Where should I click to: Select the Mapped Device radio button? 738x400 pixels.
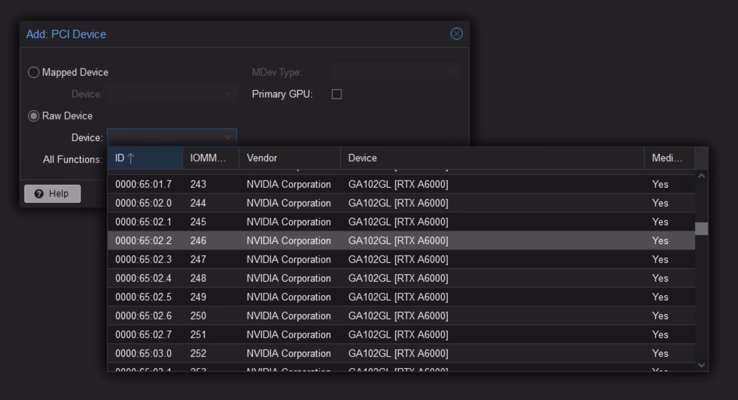coord(34,73)
